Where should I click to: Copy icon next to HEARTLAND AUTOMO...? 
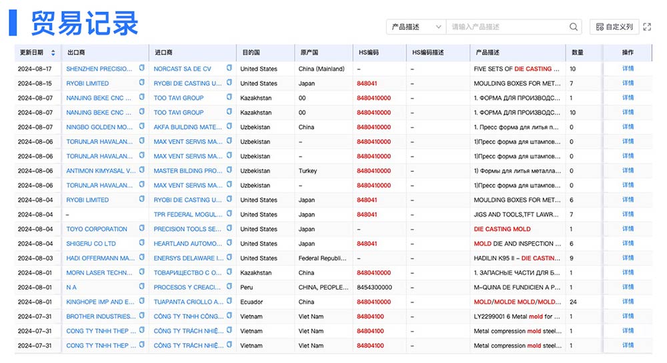pyautogui.click(x=229, y=243)
